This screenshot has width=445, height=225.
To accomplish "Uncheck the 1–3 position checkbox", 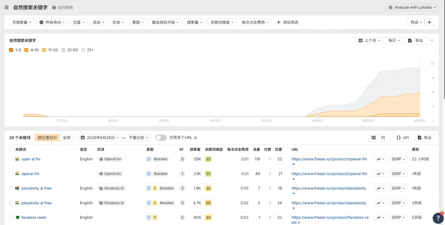I will [11, 50].
